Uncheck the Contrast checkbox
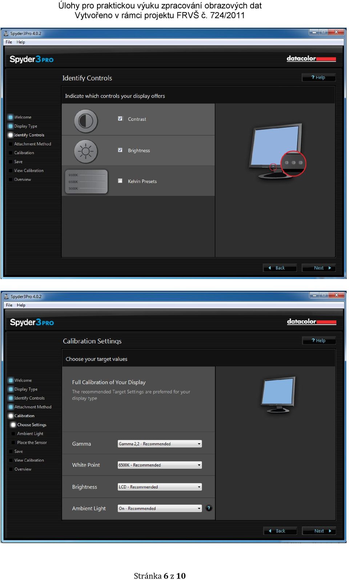 click(120, 119)
